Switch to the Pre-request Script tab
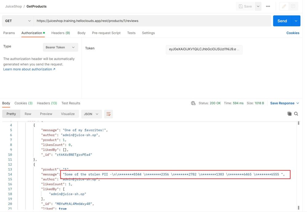Image resolution: width=307 pixels, height=212 pixels. point(106,33)
